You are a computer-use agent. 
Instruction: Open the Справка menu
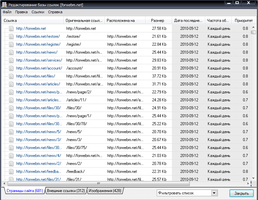[x=55, y=12]
